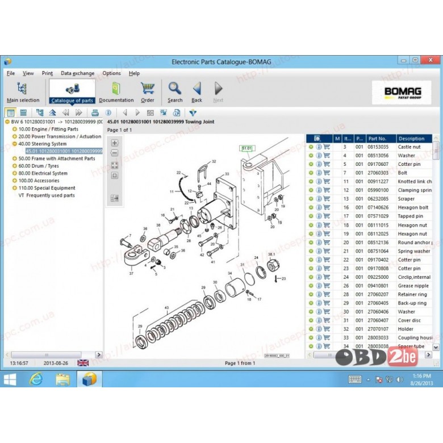Toggle the tree-and-list layout view icon
443x443 pixels.
pyautogui.click(x=10, y=113)
